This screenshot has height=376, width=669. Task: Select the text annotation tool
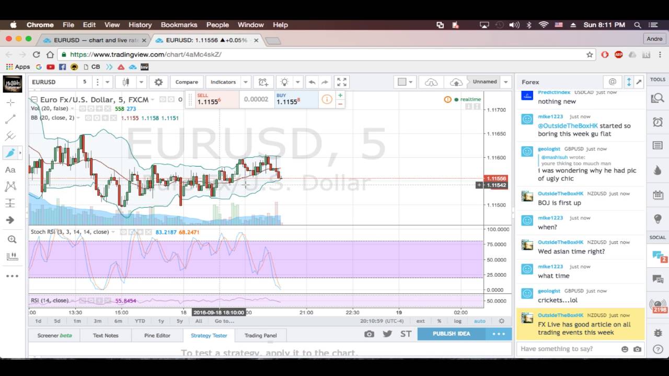click(x=10, y=170)
